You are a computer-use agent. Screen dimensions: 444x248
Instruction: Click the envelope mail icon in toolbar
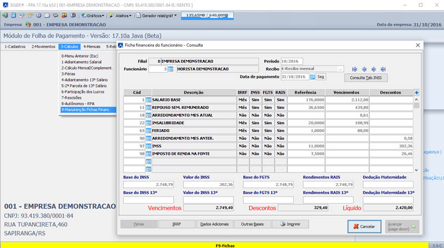47,16
